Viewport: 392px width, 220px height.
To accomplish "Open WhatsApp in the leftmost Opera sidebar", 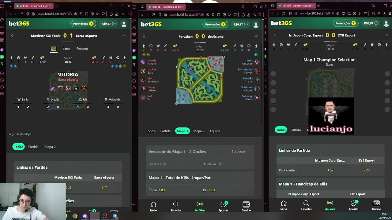I will pos(2,57).
